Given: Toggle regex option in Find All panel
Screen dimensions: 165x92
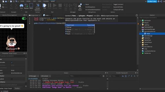Looking at the screenshot, I should (x=129, y=76).
